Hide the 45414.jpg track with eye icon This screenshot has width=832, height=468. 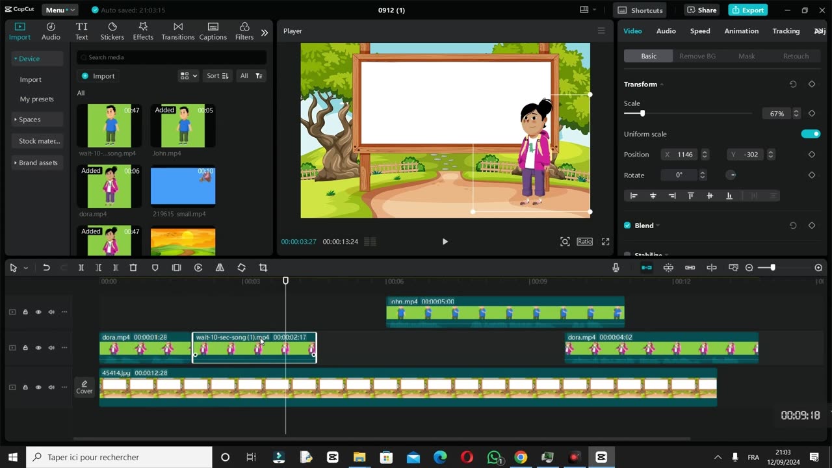[38, 387]
